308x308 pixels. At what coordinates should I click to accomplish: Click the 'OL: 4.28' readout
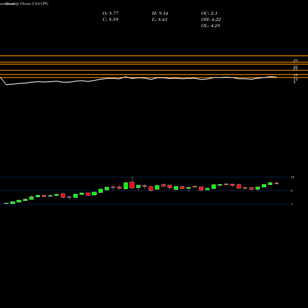(211, 26)
